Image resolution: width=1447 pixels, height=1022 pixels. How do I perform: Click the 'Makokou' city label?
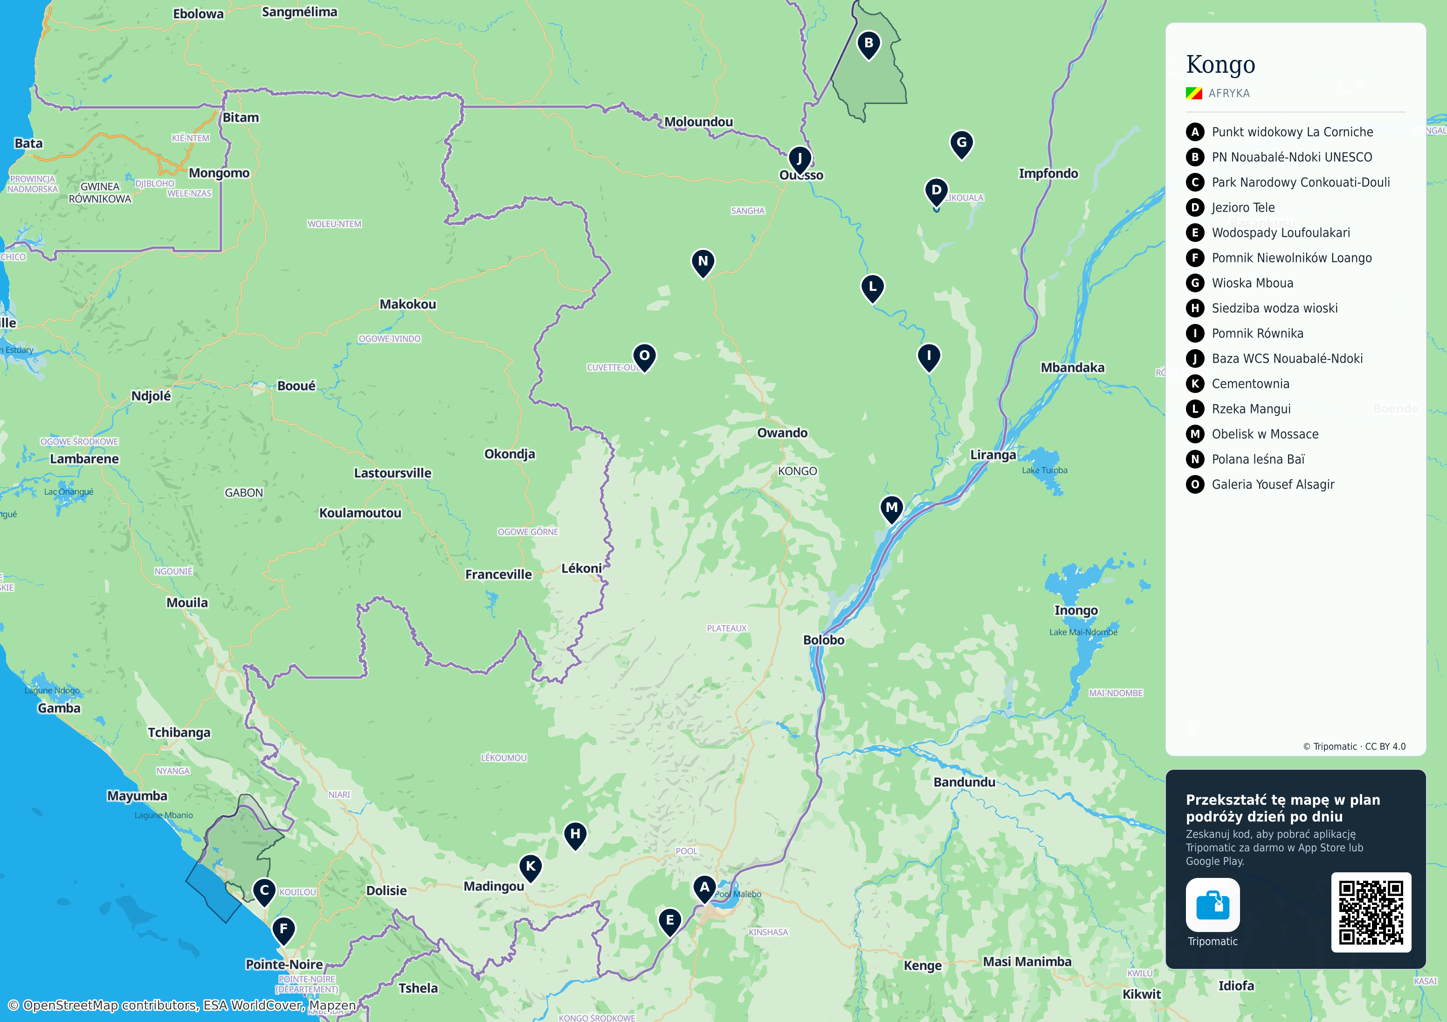tap(408, 304)
